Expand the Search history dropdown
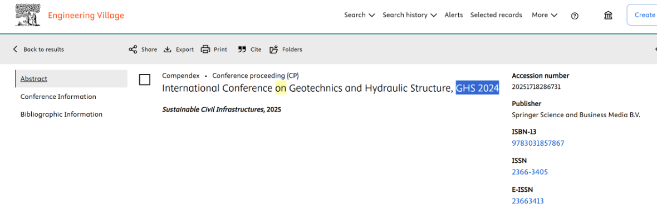The height and width of the screenshot is (214, 657). [x=410, y=15]
